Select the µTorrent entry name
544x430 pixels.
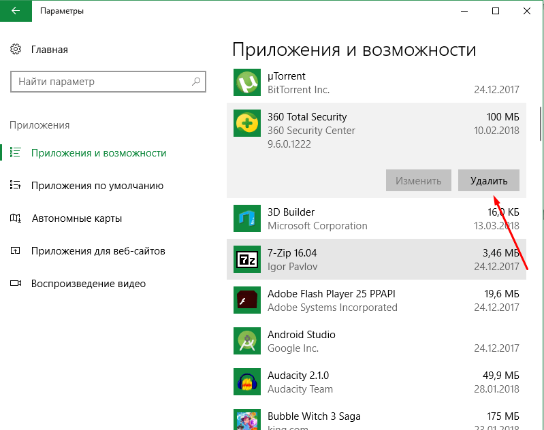pyautogui.click(x=286, y=76)
